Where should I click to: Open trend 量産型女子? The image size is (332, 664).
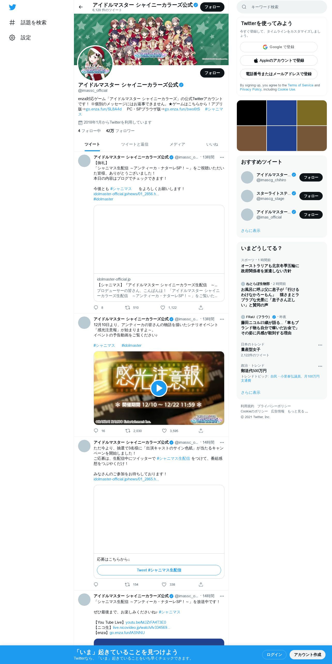pyautogui.click(x=251, y=350)
